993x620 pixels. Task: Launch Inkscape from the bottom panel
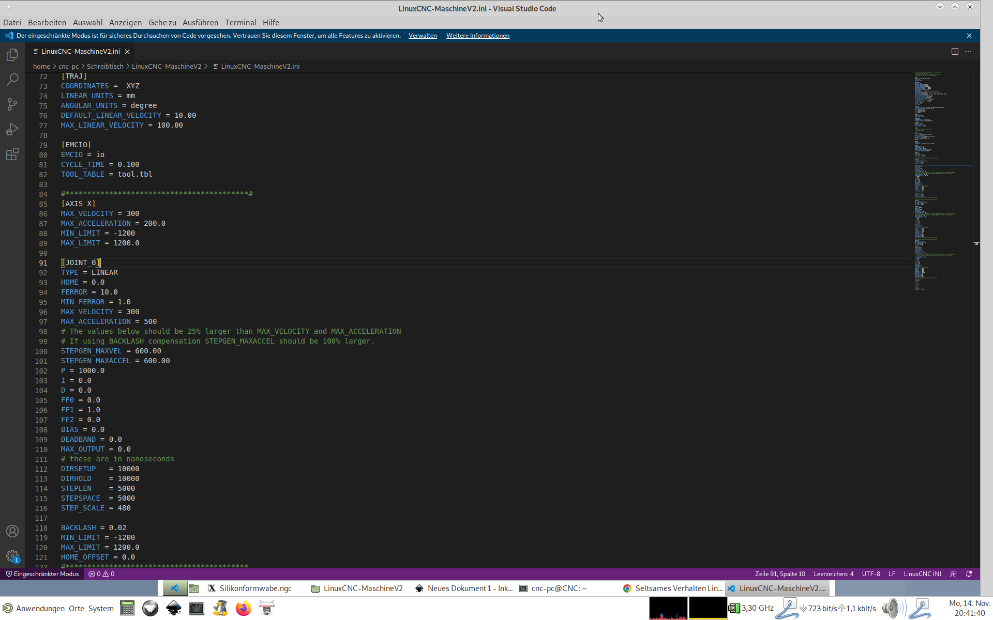point(173,608)
